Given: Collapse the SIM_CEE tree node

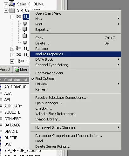Looking at the screenshot, I should 6,10.
